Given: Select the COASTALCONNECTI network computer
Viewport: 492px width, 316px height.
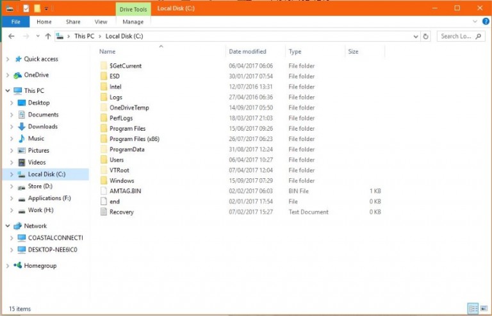Looking at the screenshot, I should click(55, 238).
